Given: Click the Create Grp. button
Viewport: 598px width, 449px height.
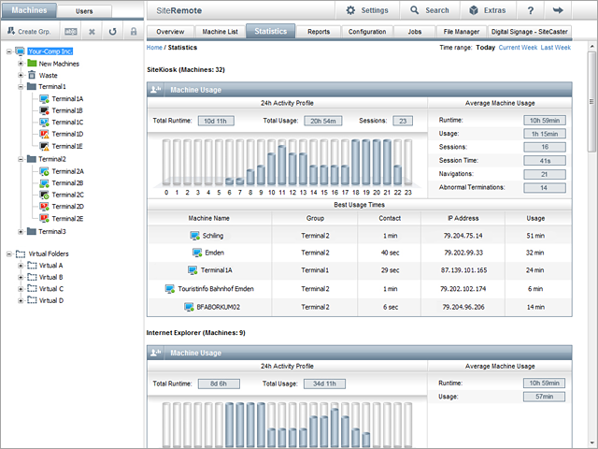Looking at the screenshot, I should tap(29, 31).
